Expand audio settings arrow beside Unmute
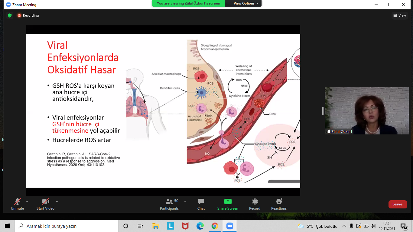This screenshot has height=232, width=413. coord(27,201)
